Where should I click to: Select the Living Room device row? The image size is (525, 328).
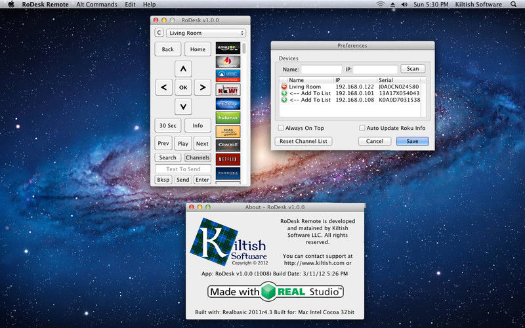[x=350, y=87]
